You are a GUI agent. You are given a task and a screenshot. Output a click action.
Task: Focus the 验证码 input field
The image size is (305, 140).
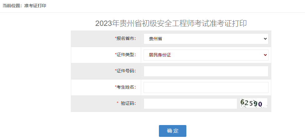click(190, 104)
